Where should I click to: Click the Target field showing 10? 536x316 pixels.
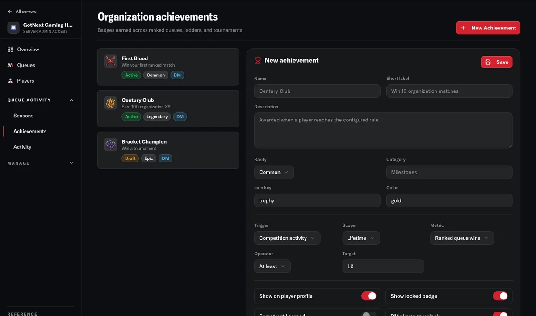point(383,266)
